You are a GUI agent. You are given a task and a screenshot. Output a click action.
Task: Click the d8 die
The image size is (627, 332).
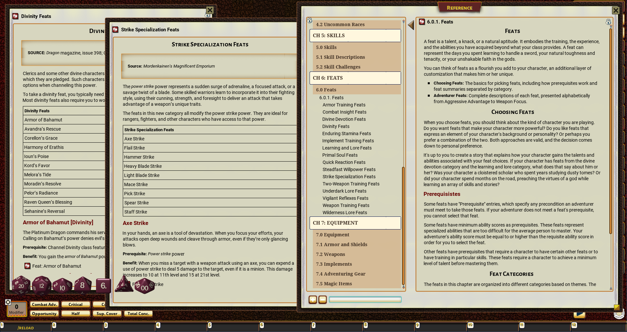(x=83, y=285)
